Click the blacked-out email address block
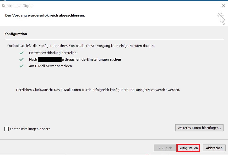228x155 pixels. pyautogui.click(x=50, y=60)
